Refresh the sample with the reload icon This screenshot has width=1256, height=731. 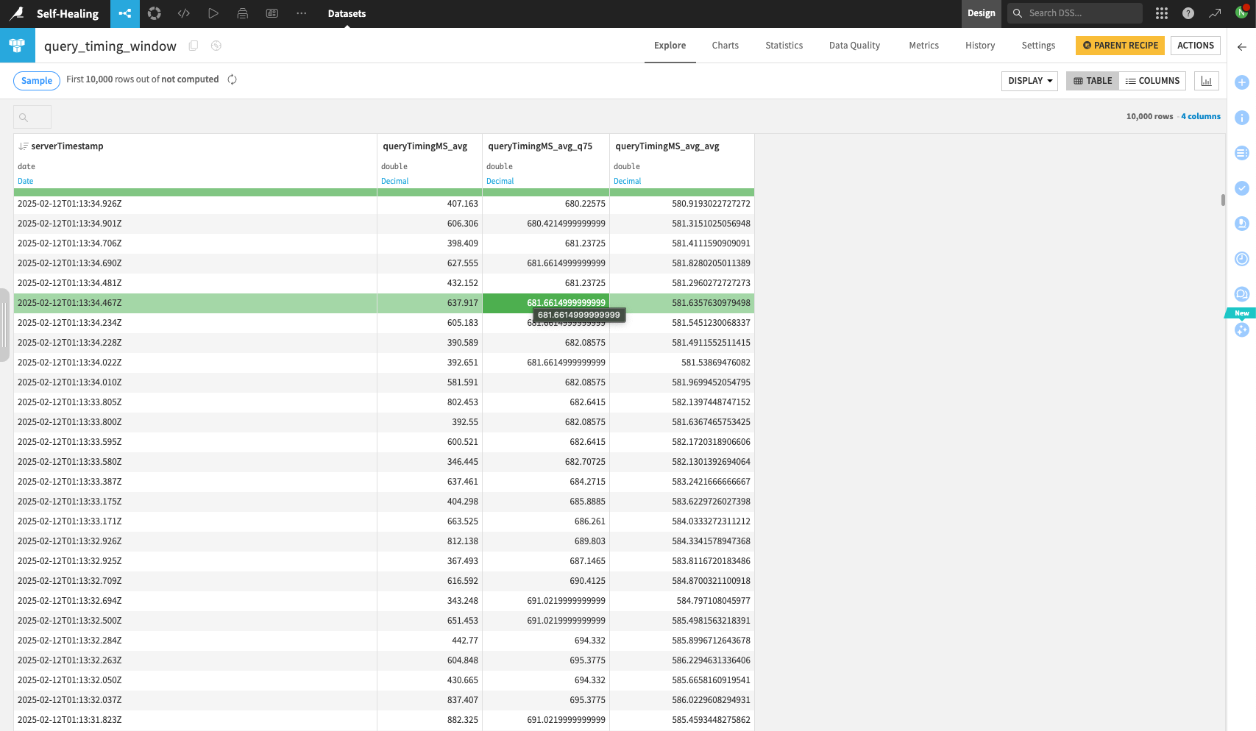pos(232,79)
